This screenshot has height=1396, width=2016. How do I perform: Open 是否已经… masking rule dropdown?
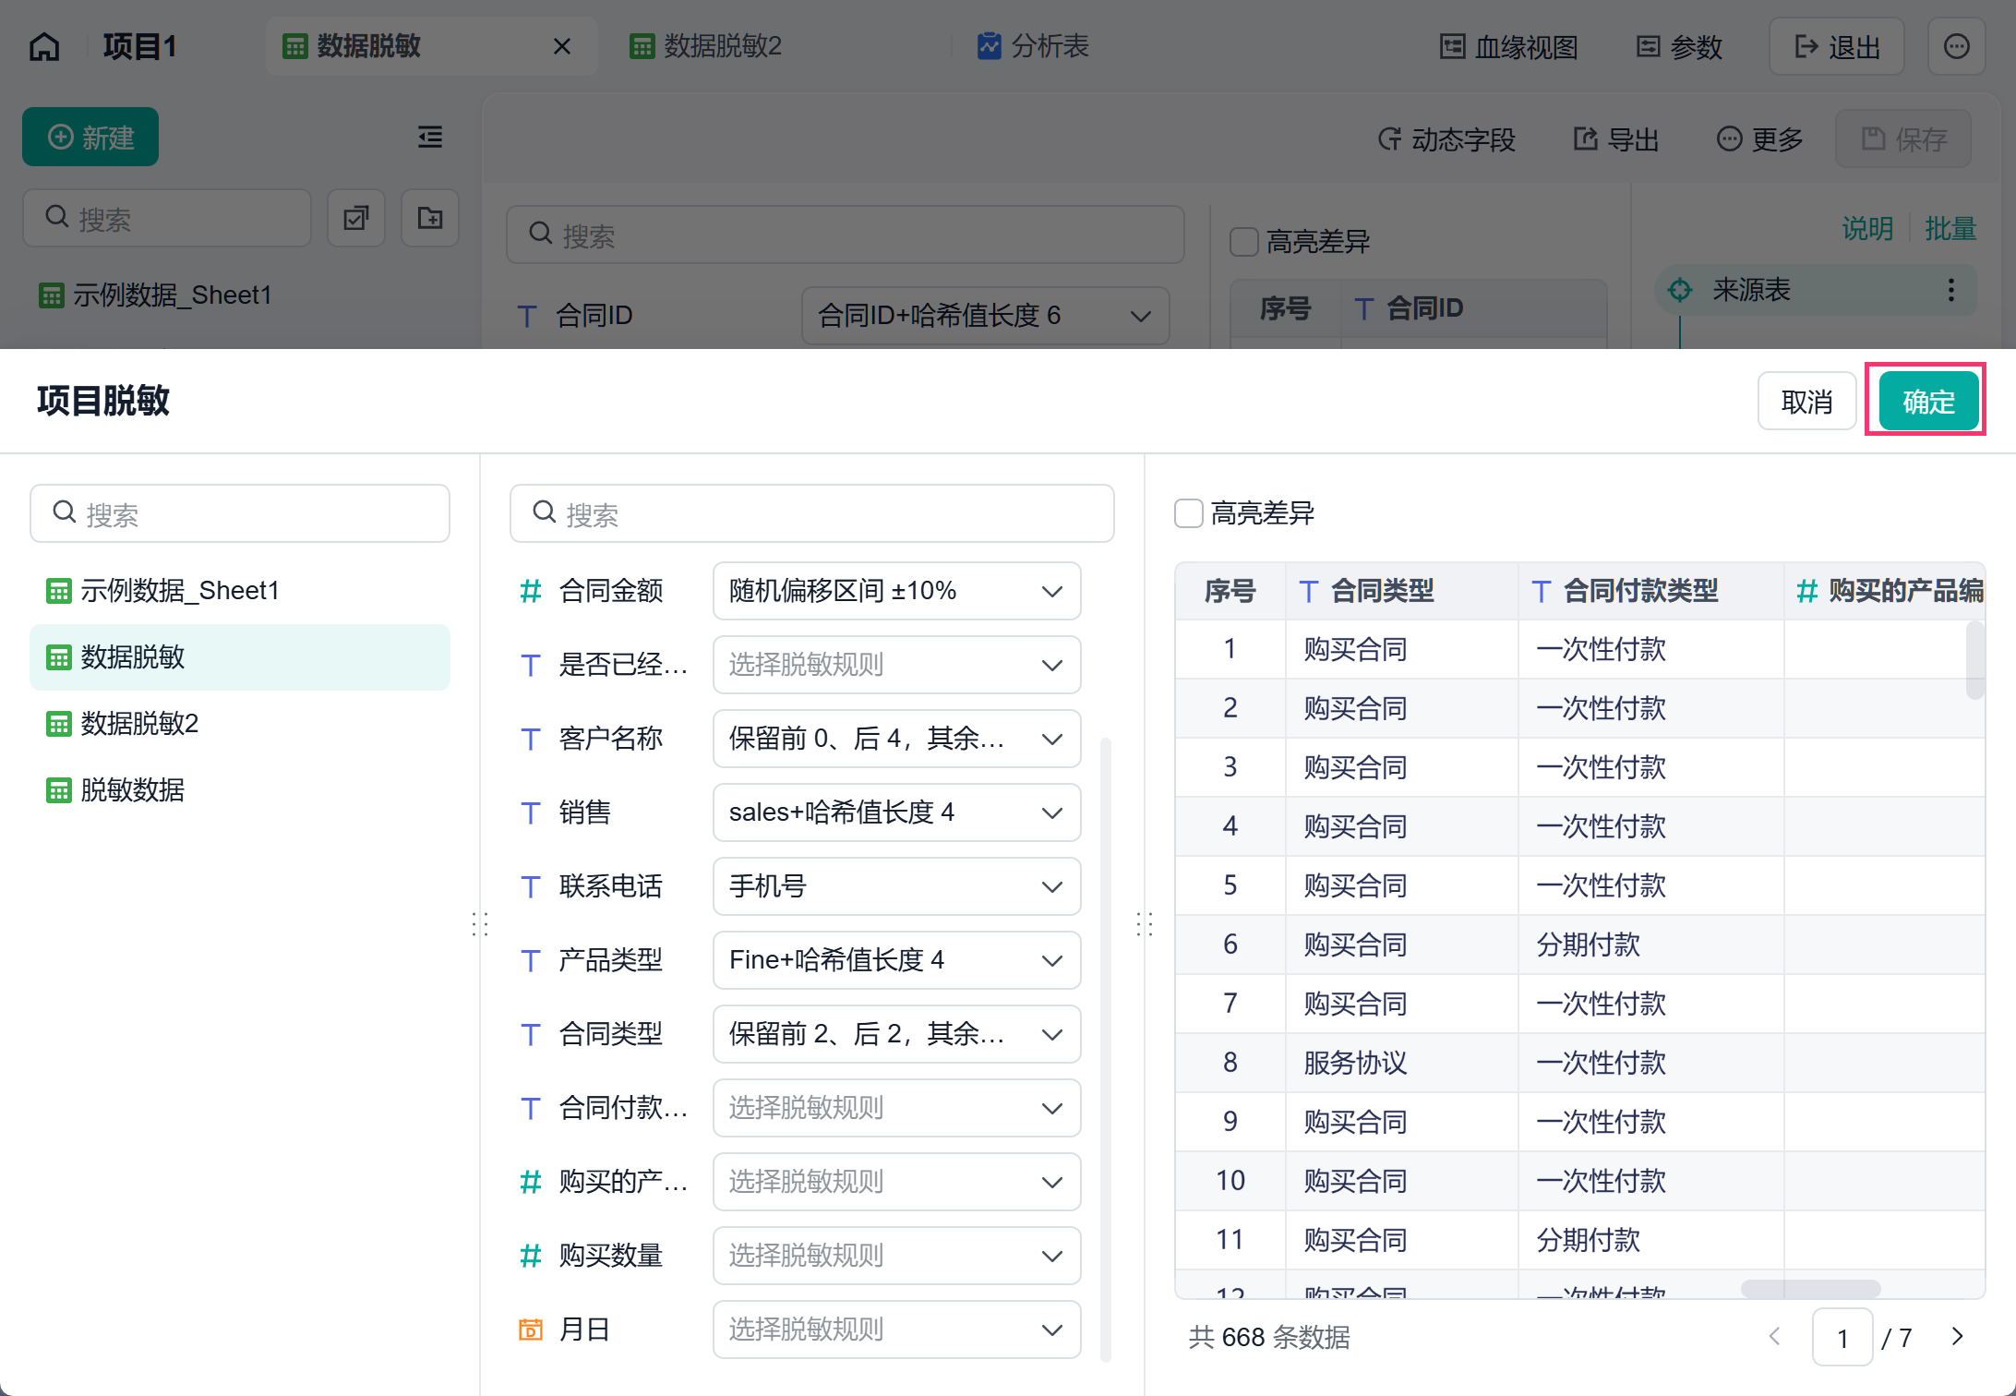tap(896, 665)
